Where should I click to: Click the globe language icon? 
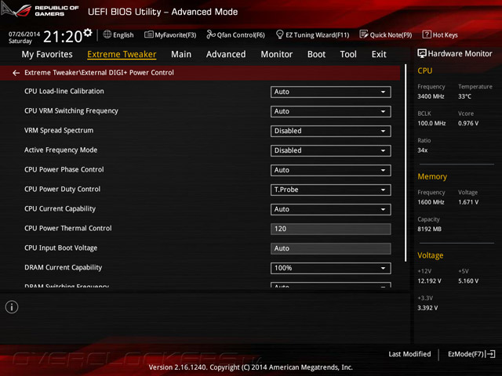pyautogui.click(x=107, y=34)
